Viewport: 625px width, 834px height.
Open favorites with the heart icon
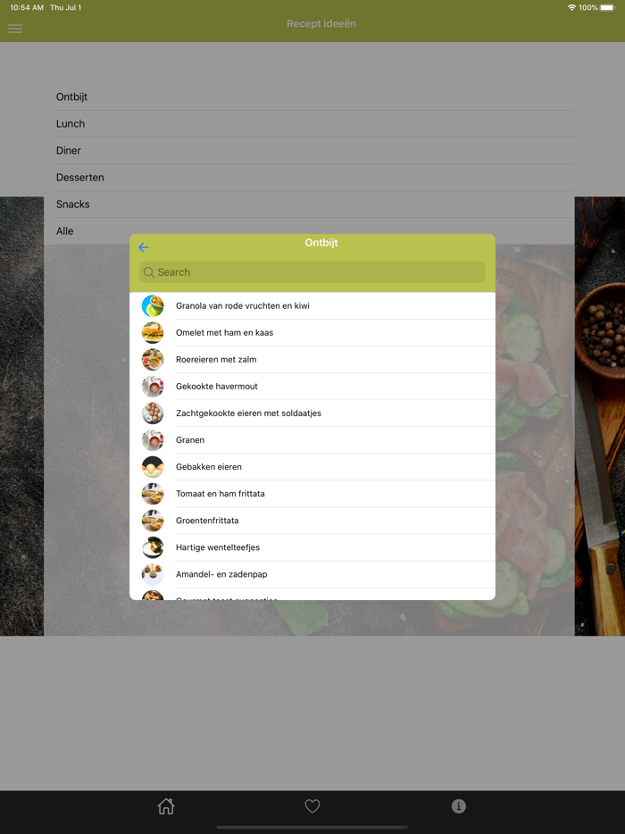point(312,806)
